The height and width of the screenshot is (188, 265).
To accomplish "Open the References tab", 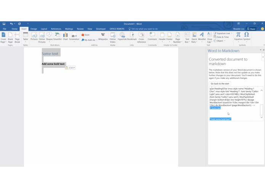I will (x=56, y=29).
